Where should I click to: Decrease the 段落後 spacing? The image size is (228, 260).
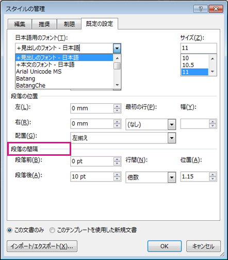click(117, 178)
